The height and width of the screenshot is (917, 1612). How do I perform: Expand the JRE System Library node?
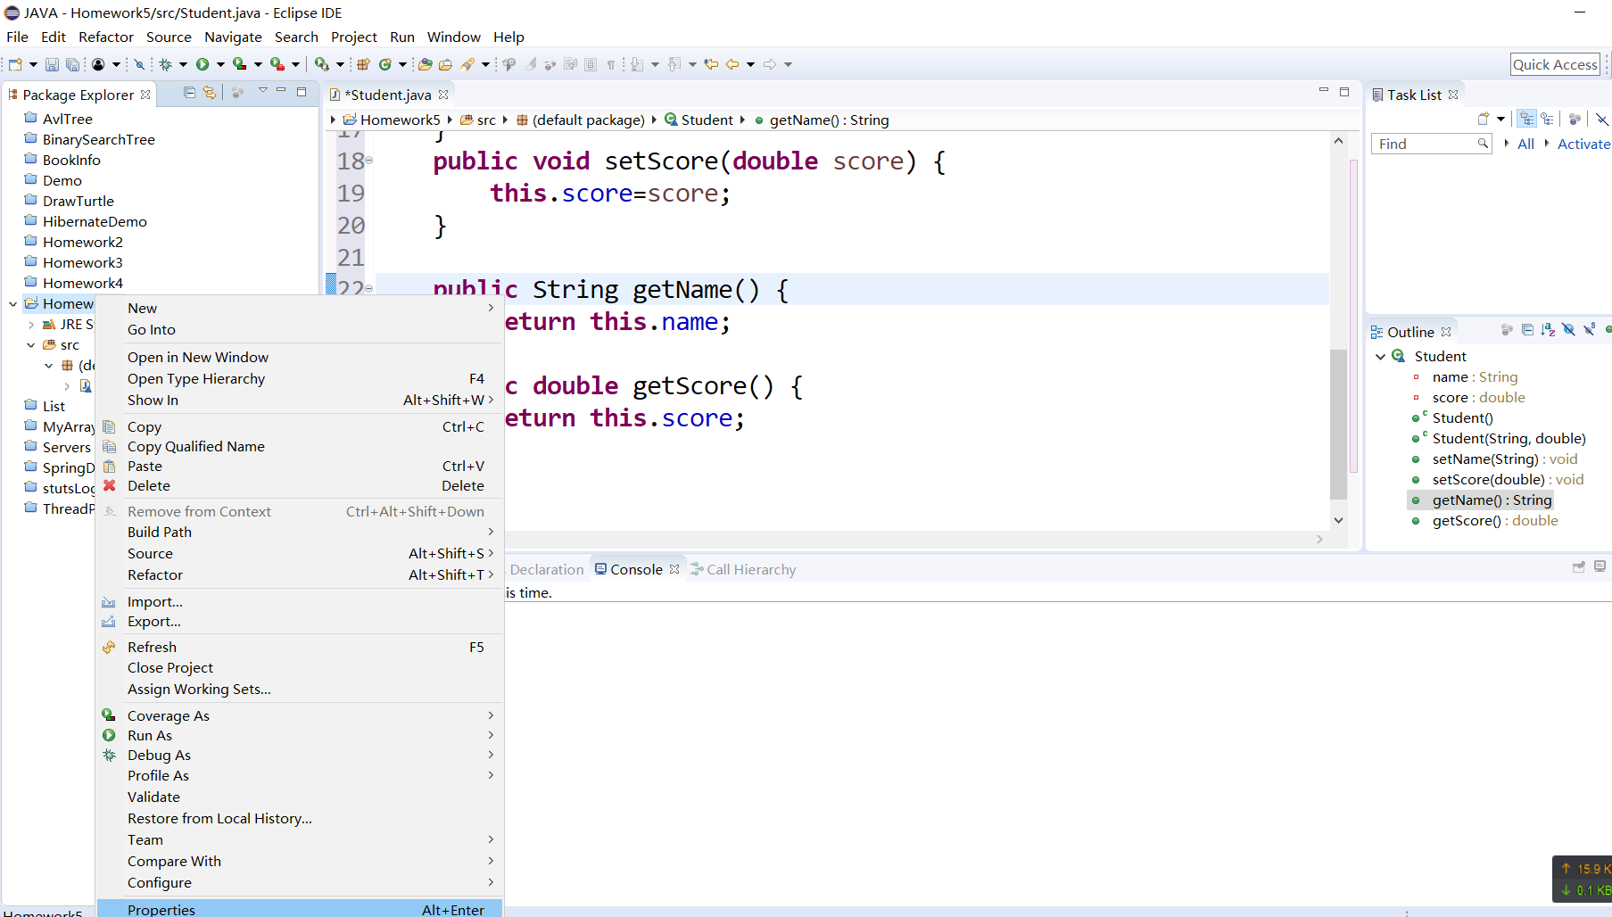(x=31, y=325)
